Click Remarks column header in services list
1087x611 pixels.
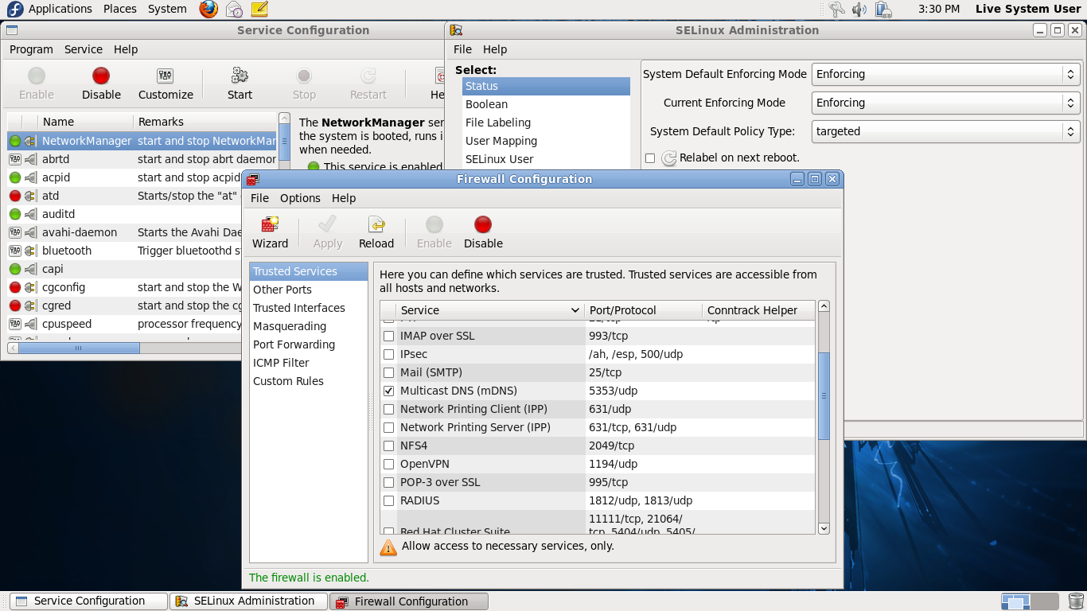pos(205,122)
